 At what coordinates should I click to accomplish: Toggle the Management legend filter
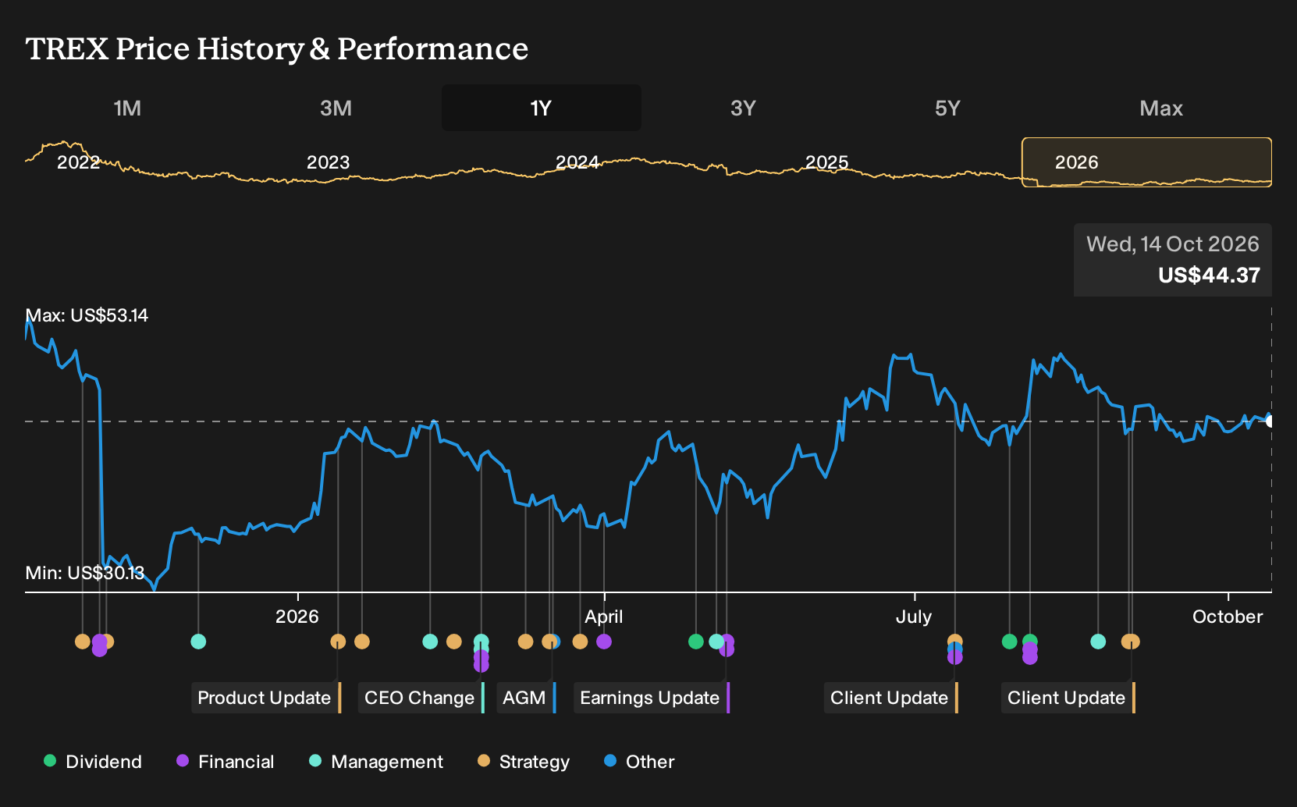(376, 762)
